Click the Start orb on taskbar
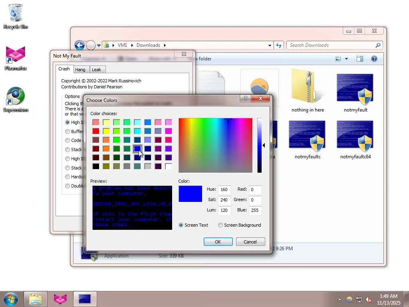This screenshot has width=409, height=307. tap(11, 299)
